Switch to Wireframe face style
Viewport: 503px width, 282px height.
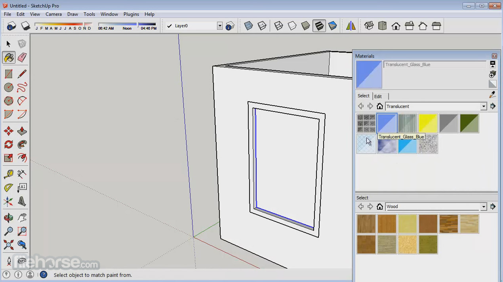[279, 26]
